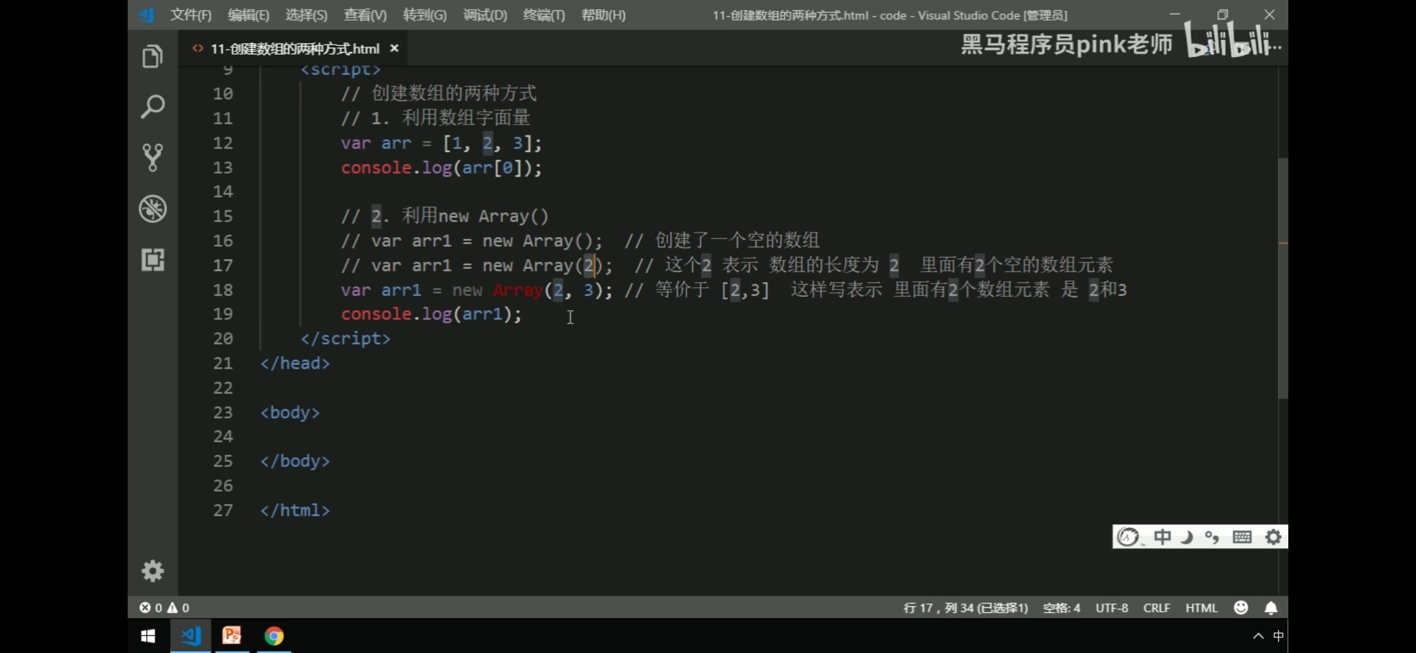Open the 编辑(E) menu

[x=248, y=15]
